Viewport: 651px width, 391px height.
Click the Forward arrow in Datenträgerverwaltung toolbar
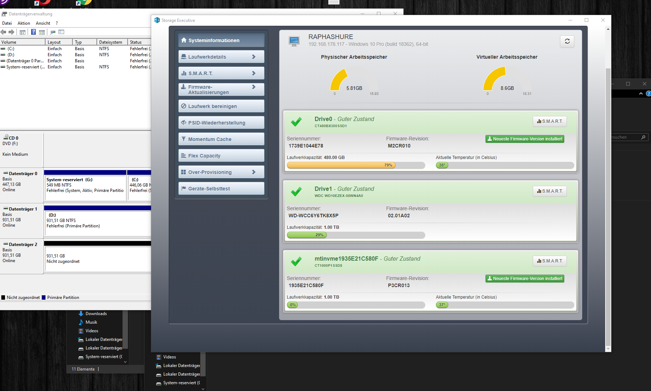coord(11,32)
